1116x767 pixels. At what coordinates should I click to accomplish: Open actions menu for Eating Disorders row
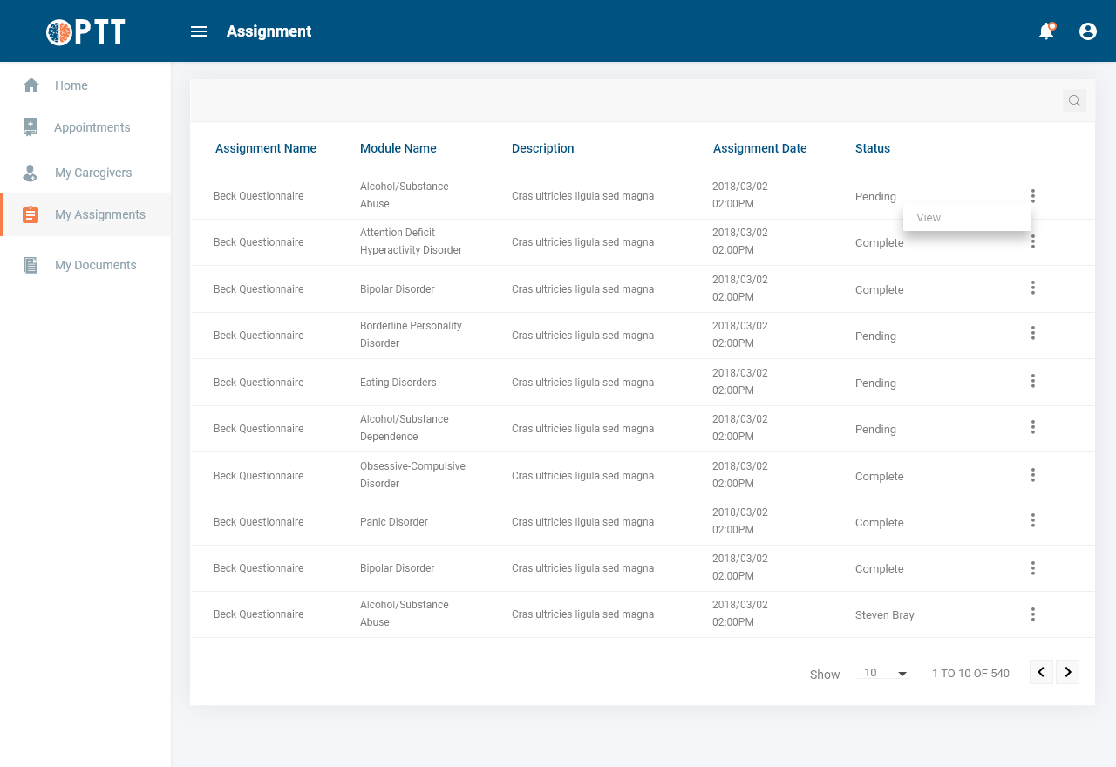[1033, 381]
